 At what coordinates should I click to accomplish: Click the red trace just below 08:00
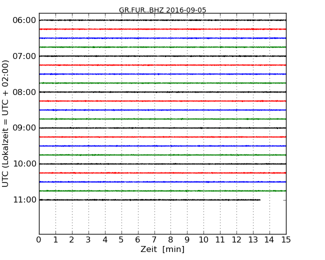pos(162,101)
